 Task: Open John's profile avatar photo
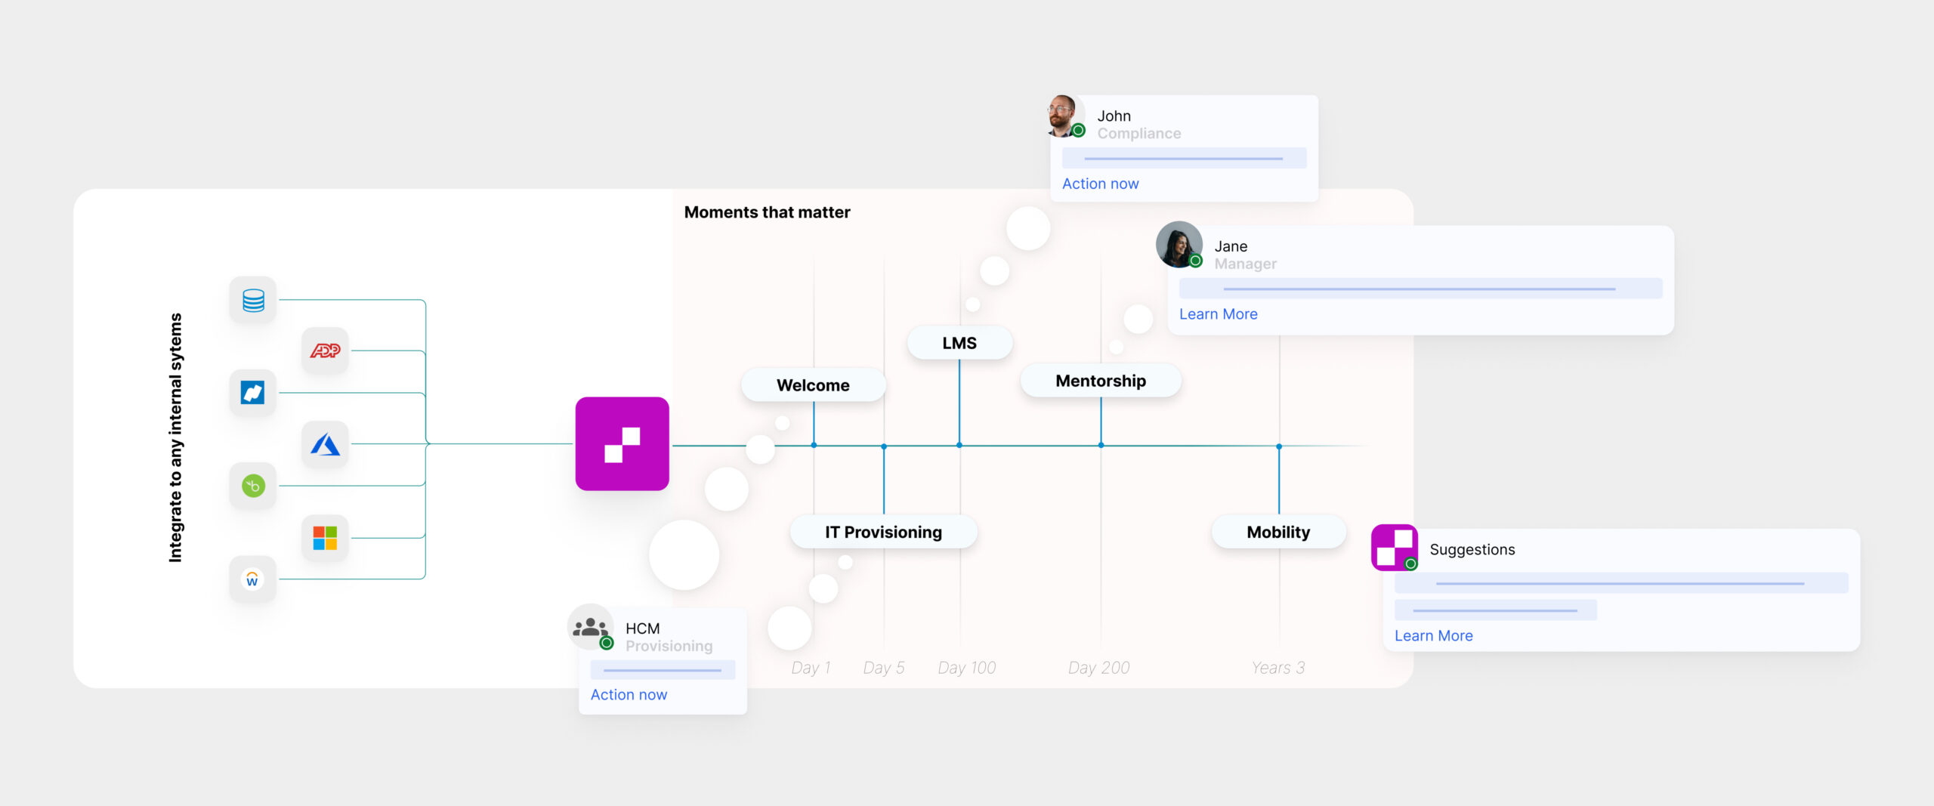[1063, 116]
